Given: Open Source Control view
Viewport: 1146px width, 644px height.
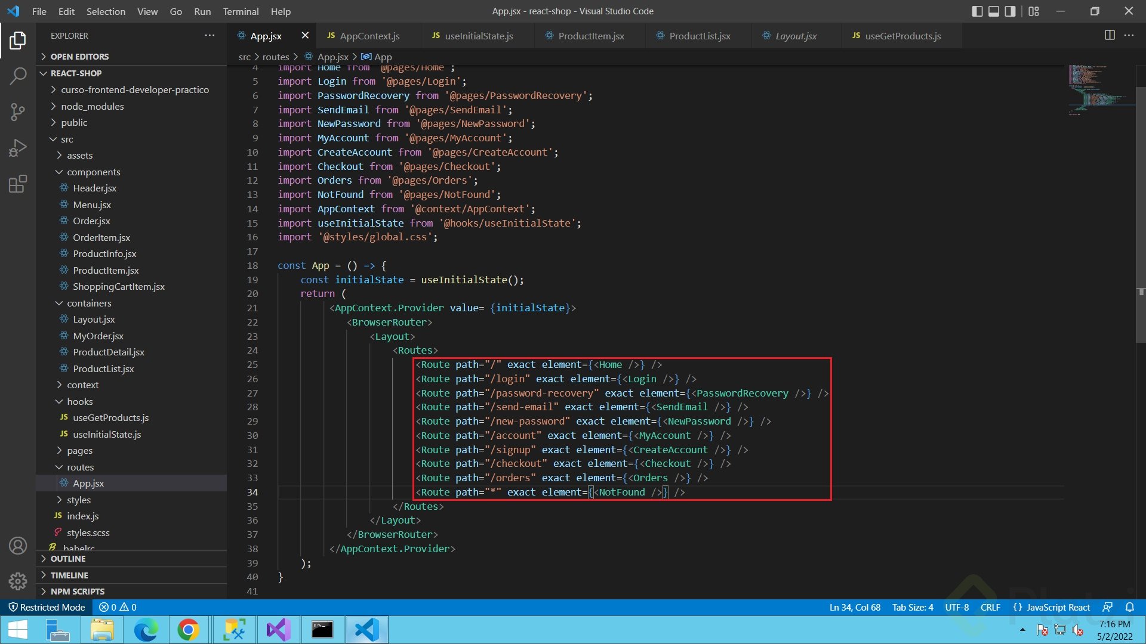Looking at the screenshot, I should 18,112.
